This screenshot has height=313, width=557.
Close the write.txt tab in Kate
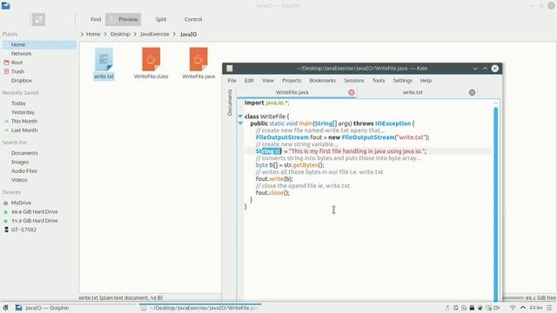click(x=472, y=92)
